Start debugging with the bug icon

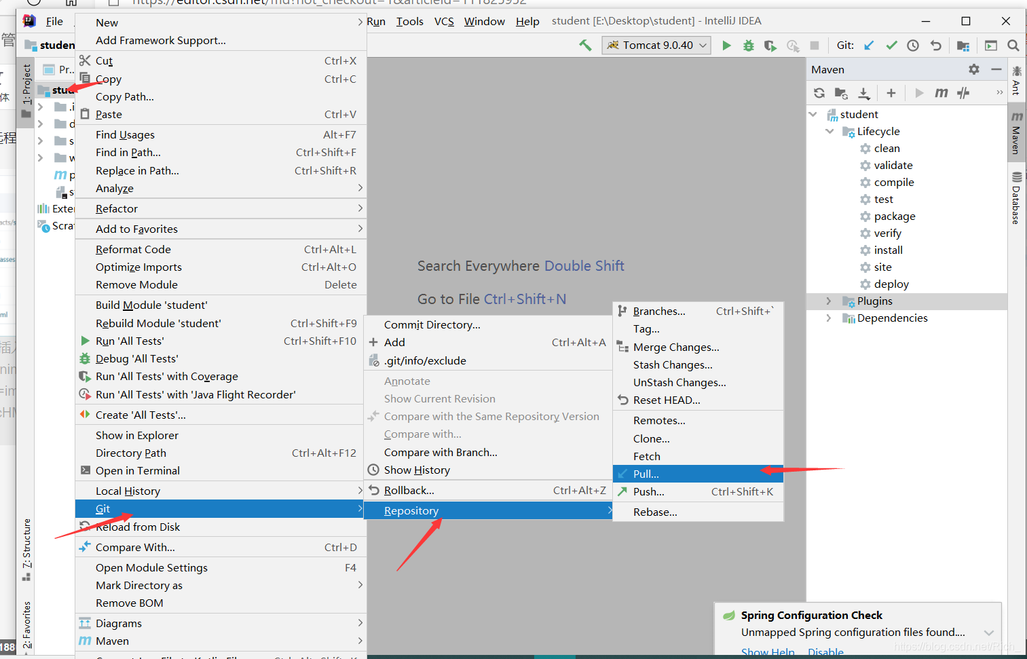click(749, 45)
